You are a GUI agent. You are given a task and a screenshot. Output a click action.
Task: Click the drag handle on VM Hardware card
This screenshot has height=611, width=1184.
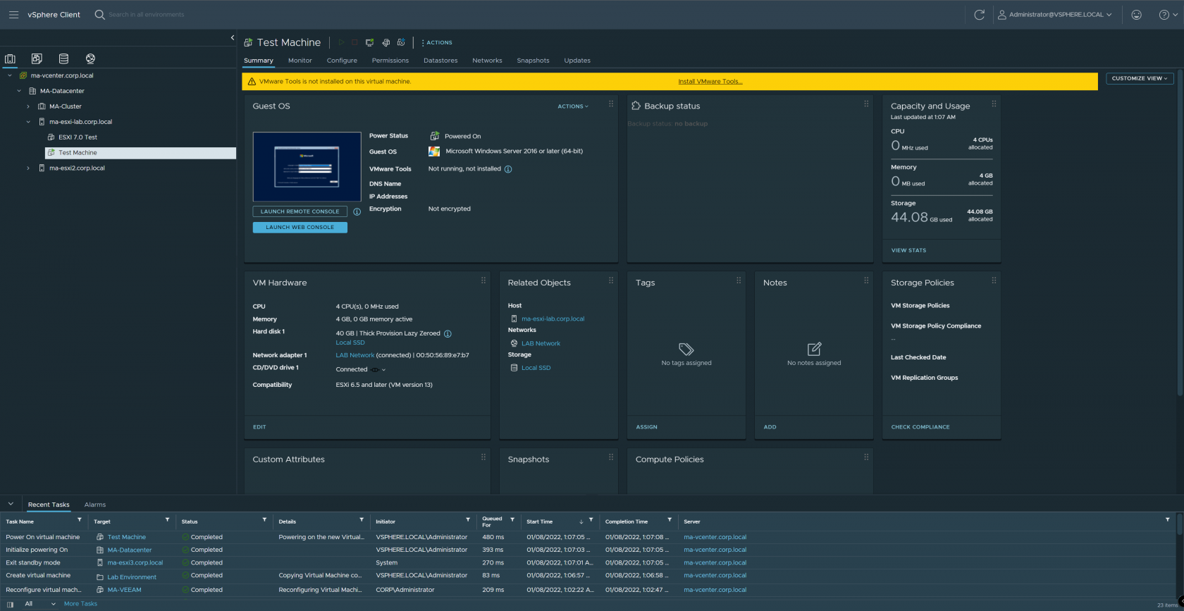(483, 280)
